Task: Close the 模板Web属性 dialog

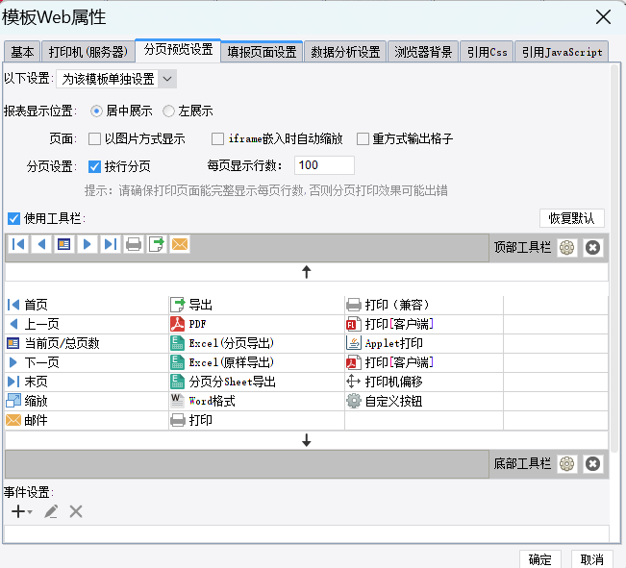Action: 603,17
